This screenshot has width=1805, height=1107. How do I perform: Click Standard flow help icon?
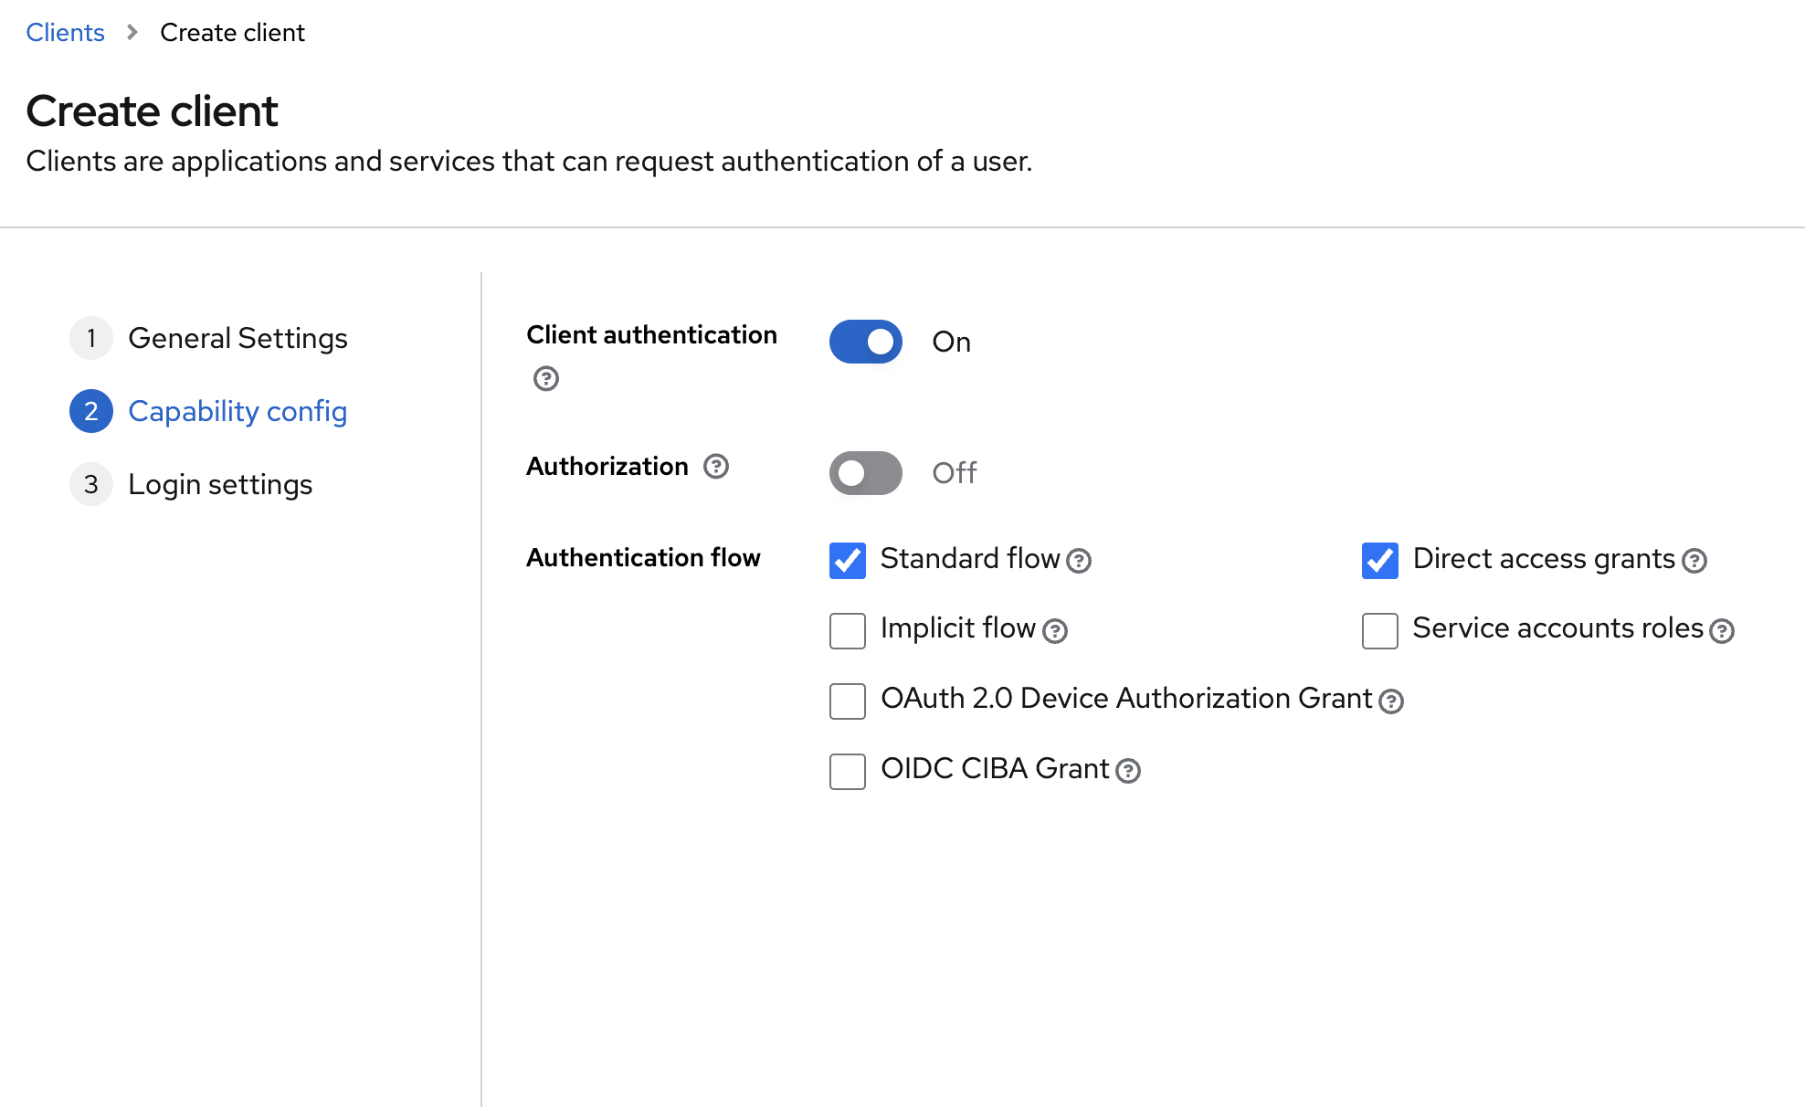tap(1079, 561)
